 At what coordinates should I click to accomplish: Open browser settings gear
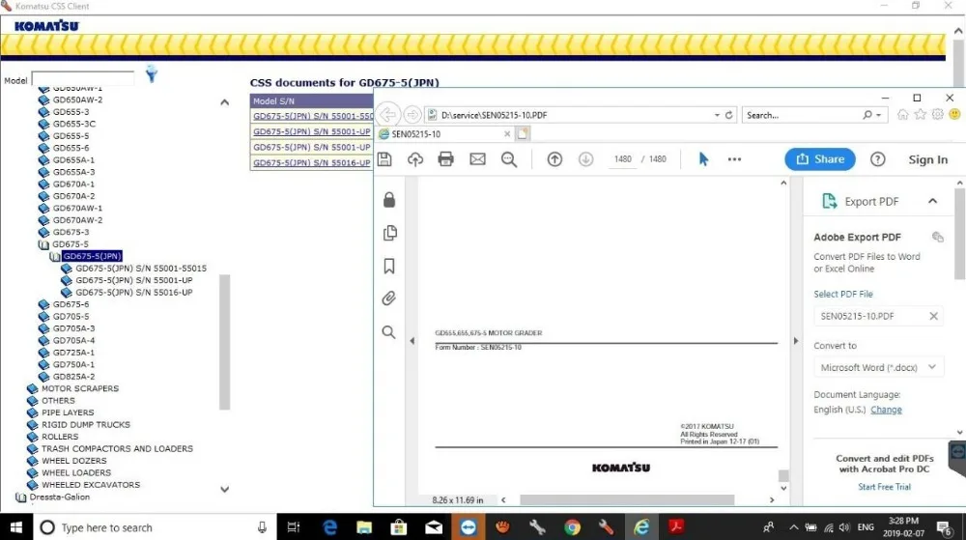coord(937,115)
